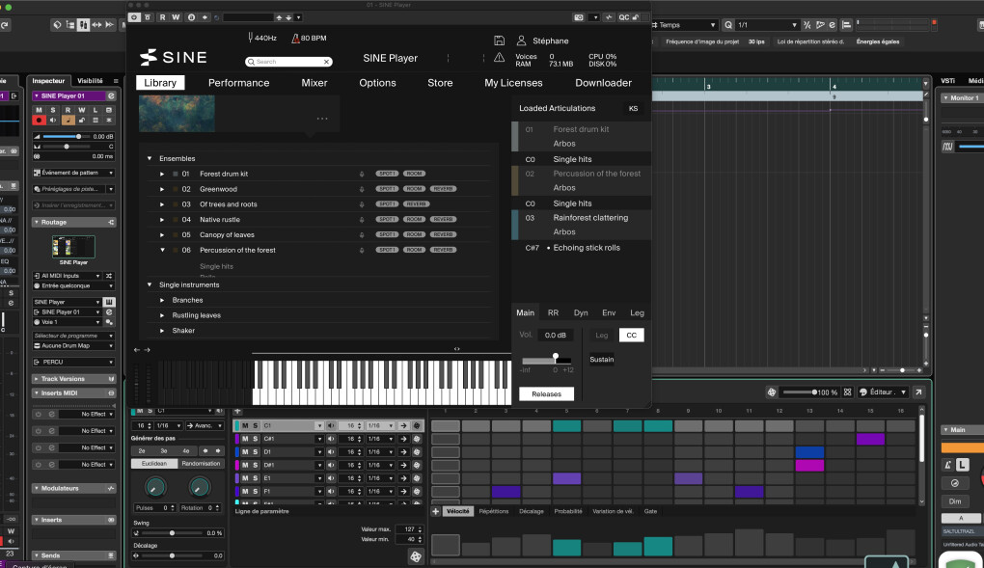Adjust the Vol. slider in the Main panel
The image size is (984, 568).
click(555, 359)
